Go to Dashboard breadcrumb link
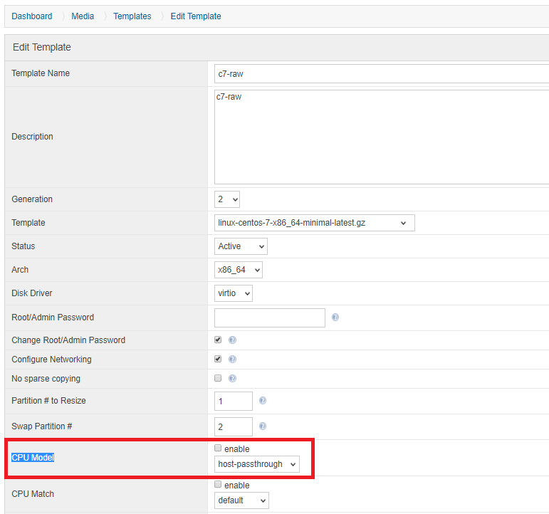The image size is (549, 514). (x=32, y=16)
